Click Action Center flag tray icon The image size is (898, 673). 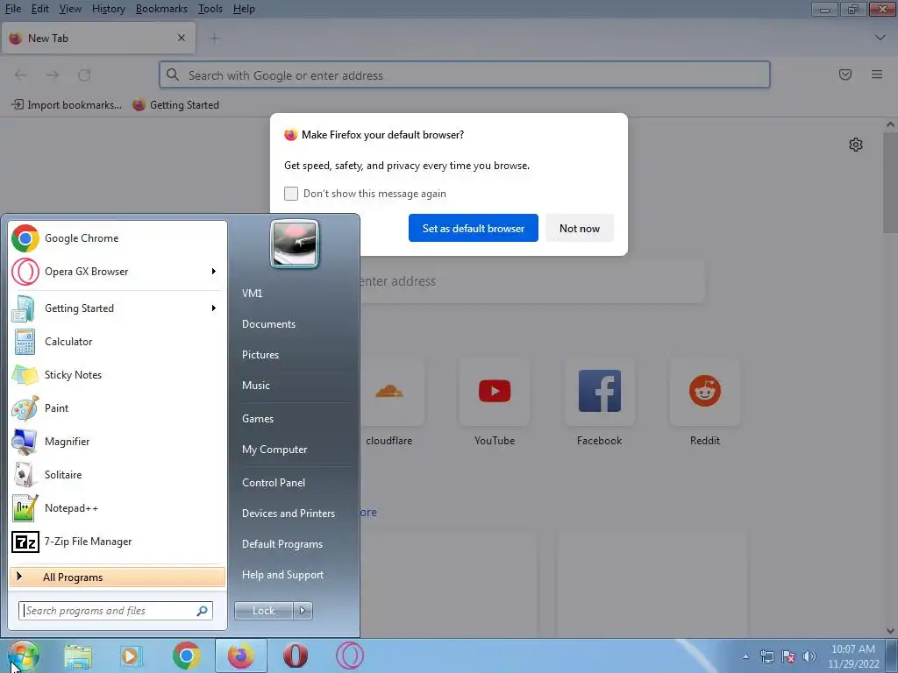(788, 656)
